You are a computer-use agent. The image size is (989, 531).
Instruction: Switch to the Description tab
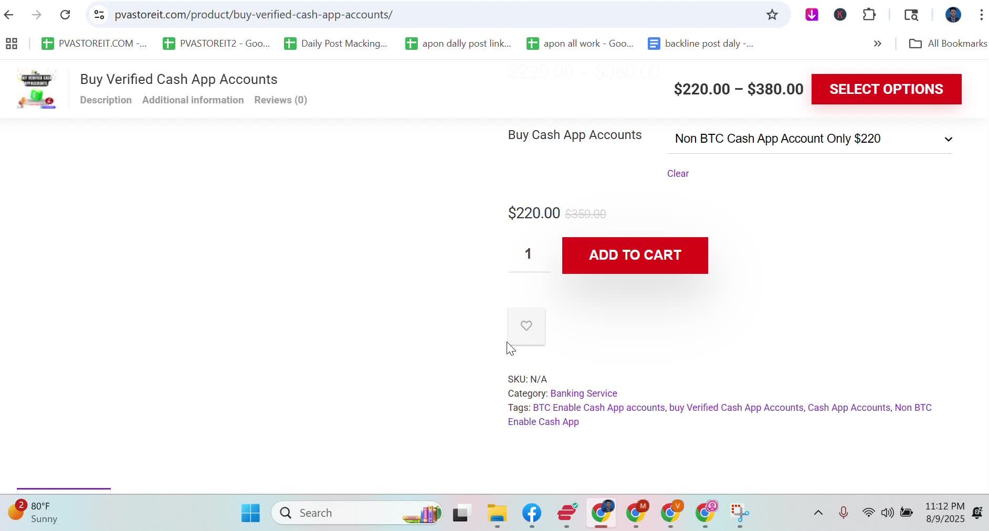(106, 100)
